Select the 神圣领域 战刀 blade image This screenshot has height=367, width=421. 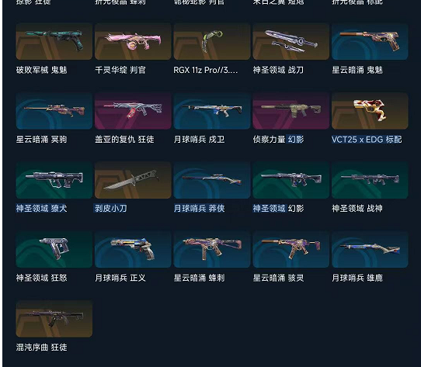291,41
